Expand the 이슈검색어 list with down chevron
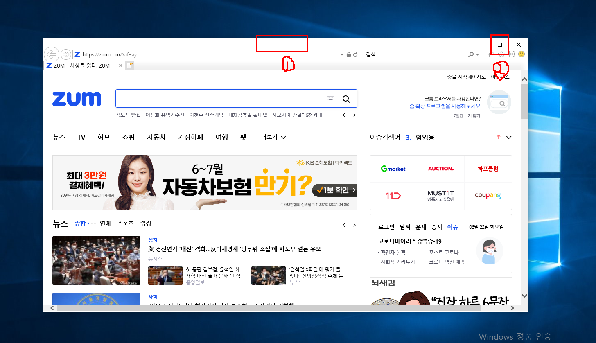This screenshot has height=343, width=596. point(509,138)
